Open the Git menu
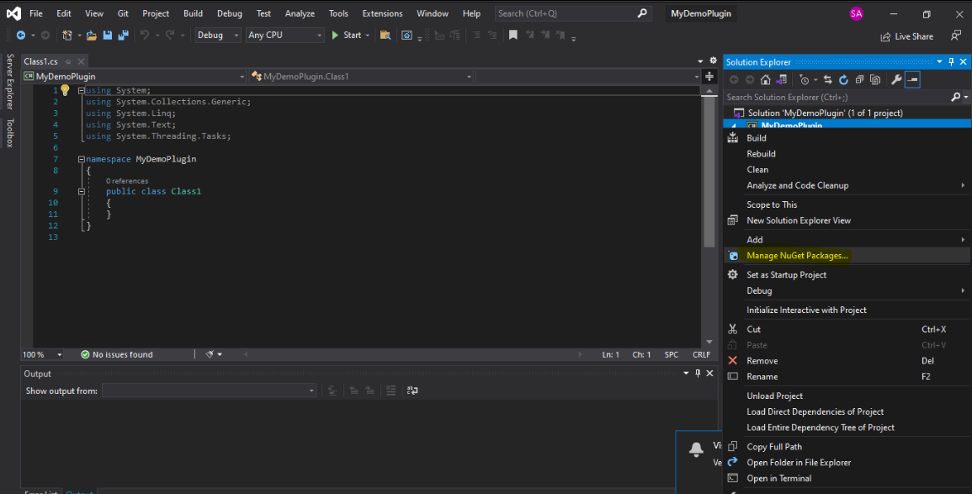 click(x=121, y=13)
